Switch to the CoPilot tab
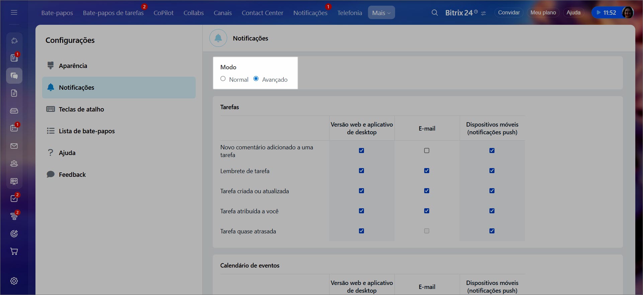Screen dimensions: 643x295 163,13
